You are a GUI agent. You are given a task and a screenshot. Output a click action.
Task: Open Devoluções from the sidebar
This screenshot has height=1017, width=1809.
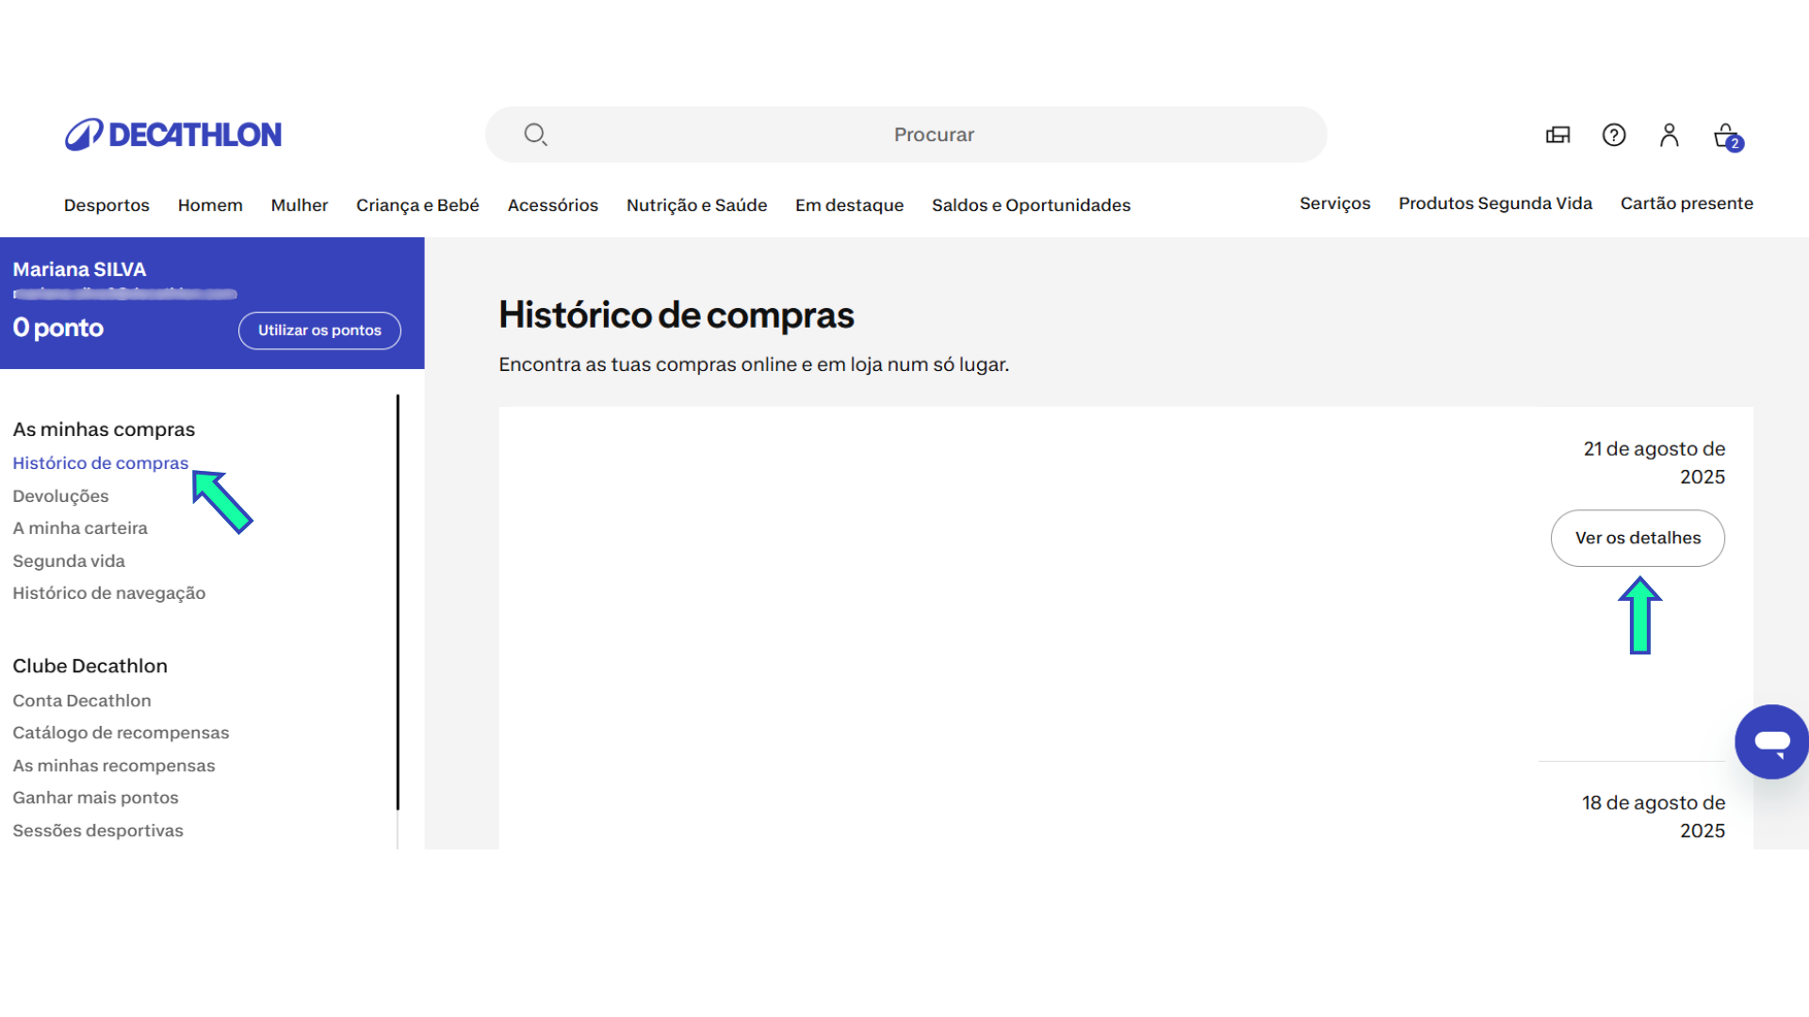tap(60, 495)
